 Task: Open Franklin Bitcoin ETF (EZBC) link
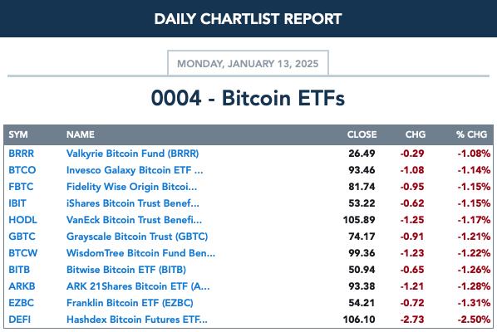pyautogui.click(x=130, y=303)
